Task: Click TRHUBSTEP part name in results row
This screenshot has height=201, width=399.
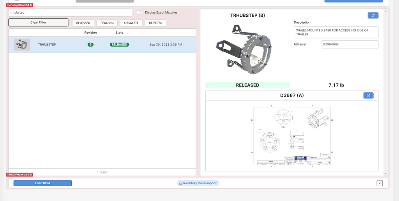Action: [x=47, y=45]
